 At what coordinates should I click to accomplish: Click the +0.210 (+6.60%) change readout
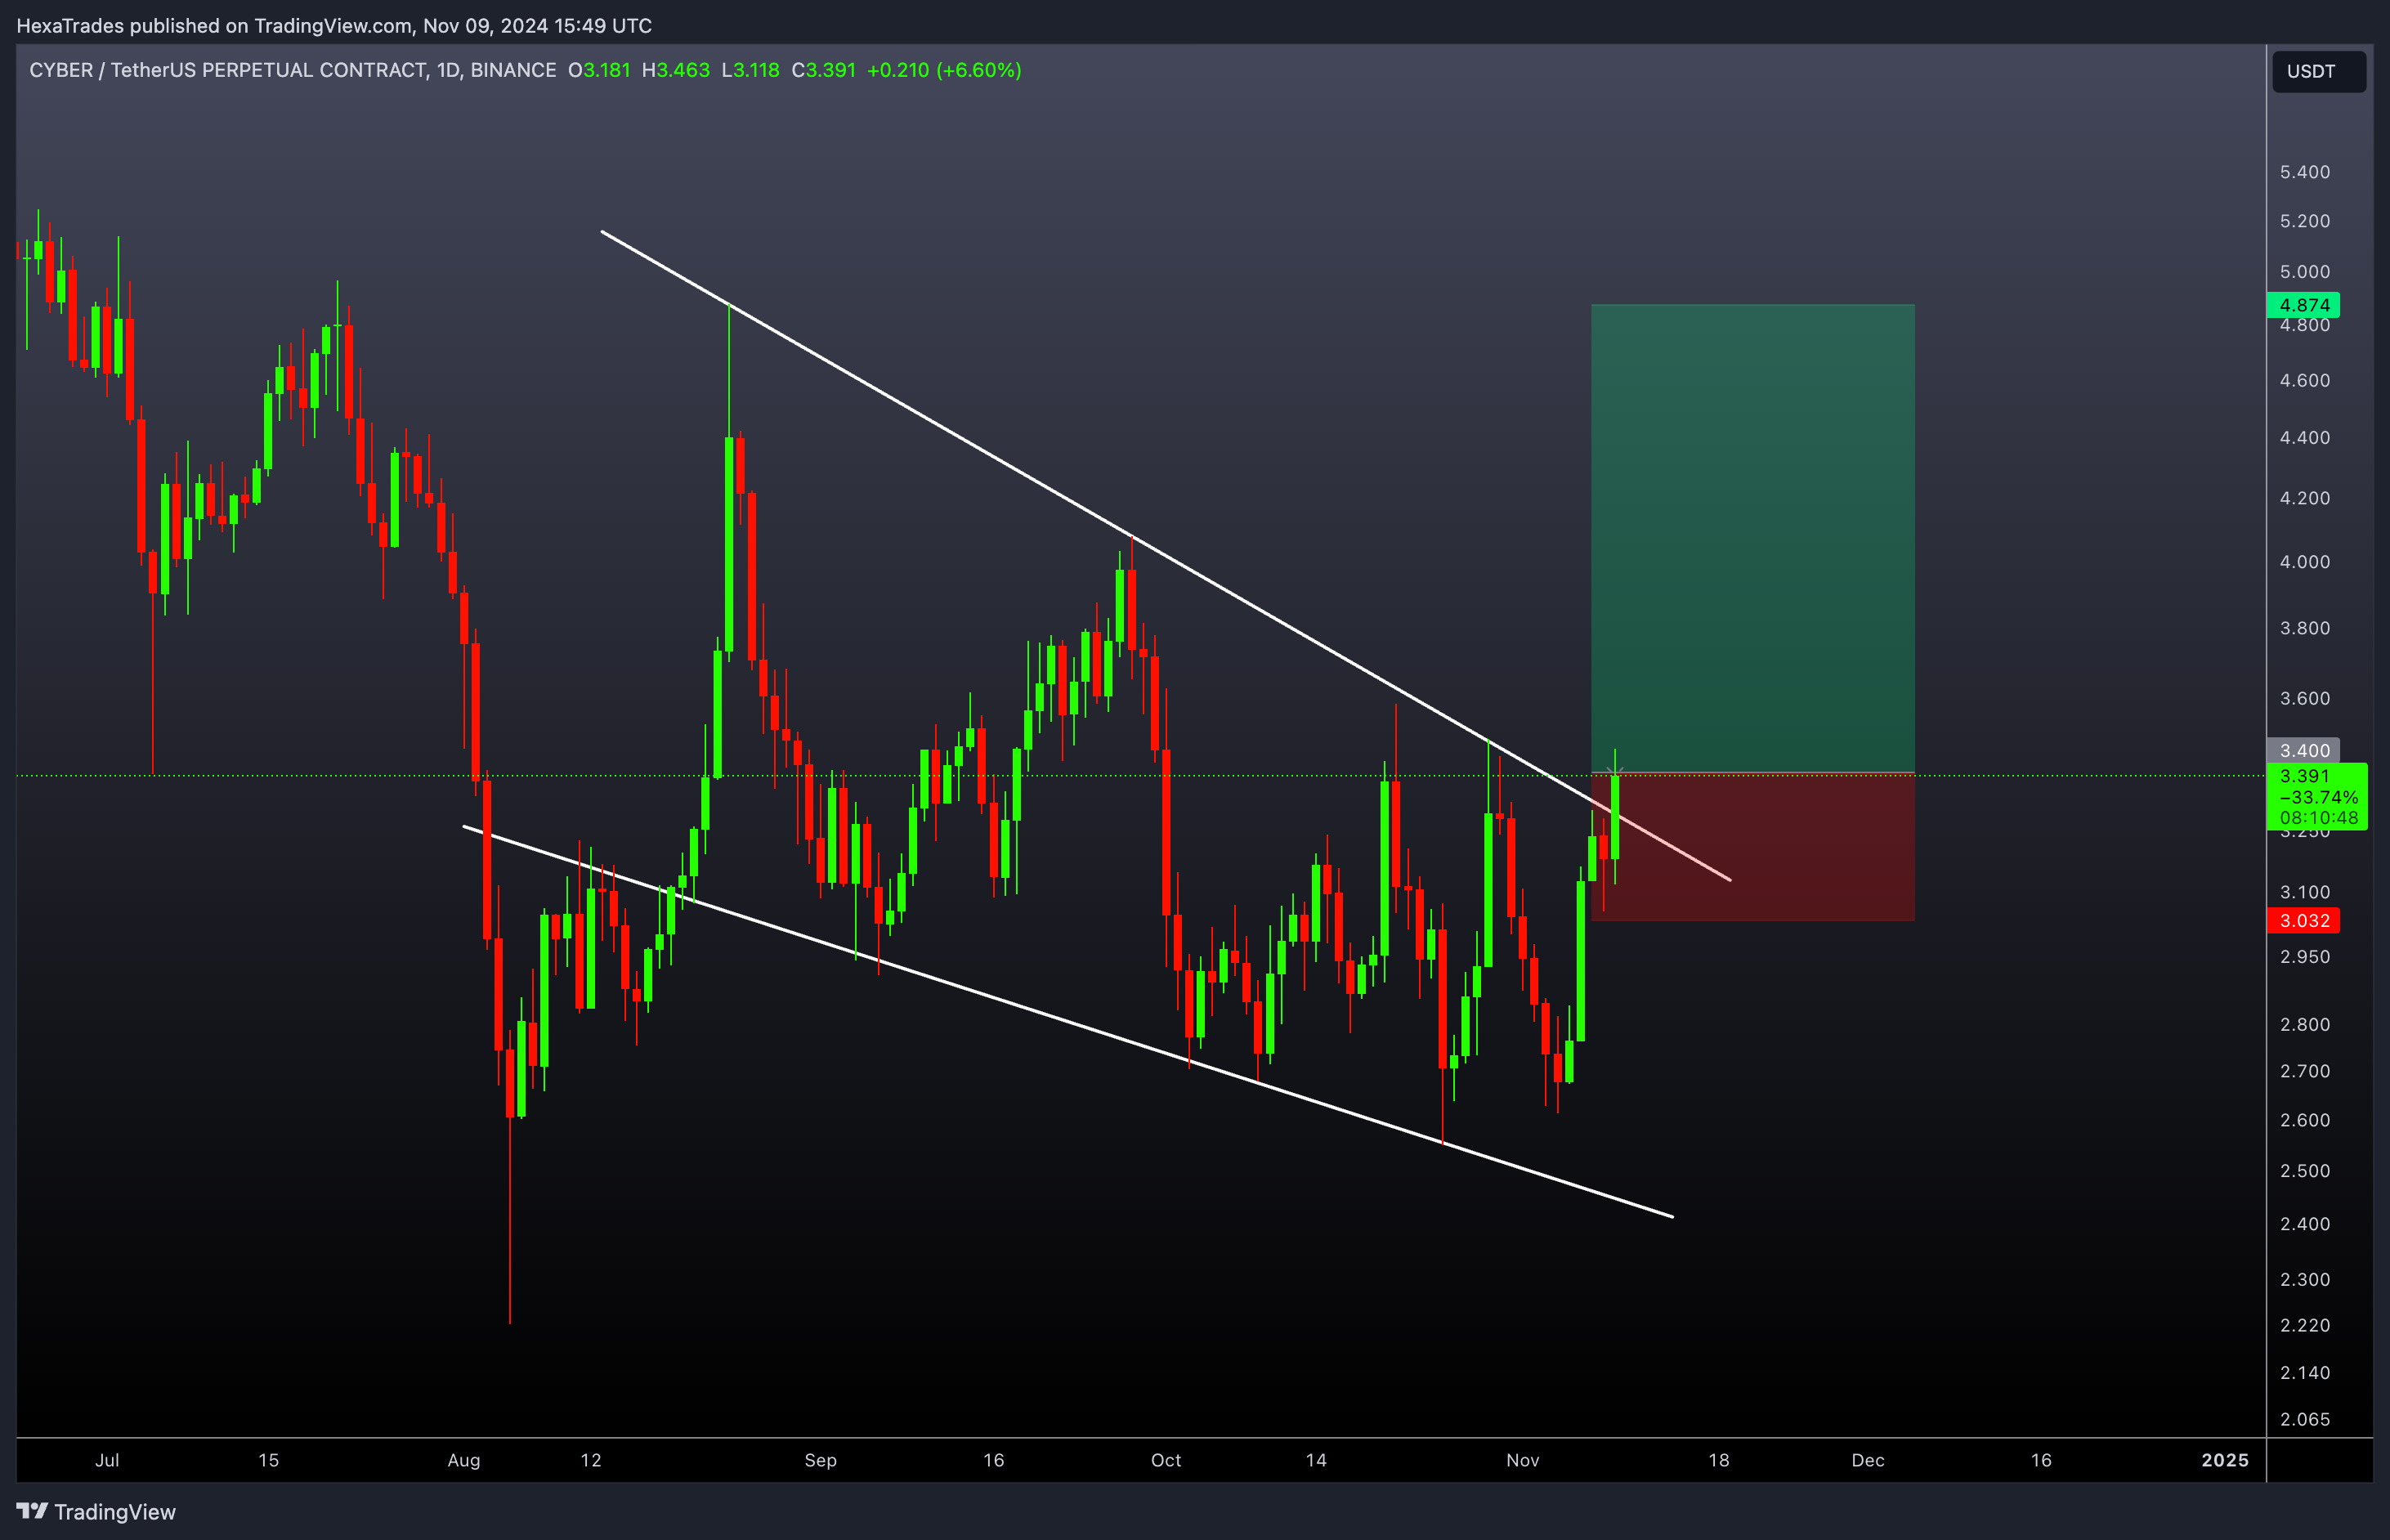(x=944, y=70)
